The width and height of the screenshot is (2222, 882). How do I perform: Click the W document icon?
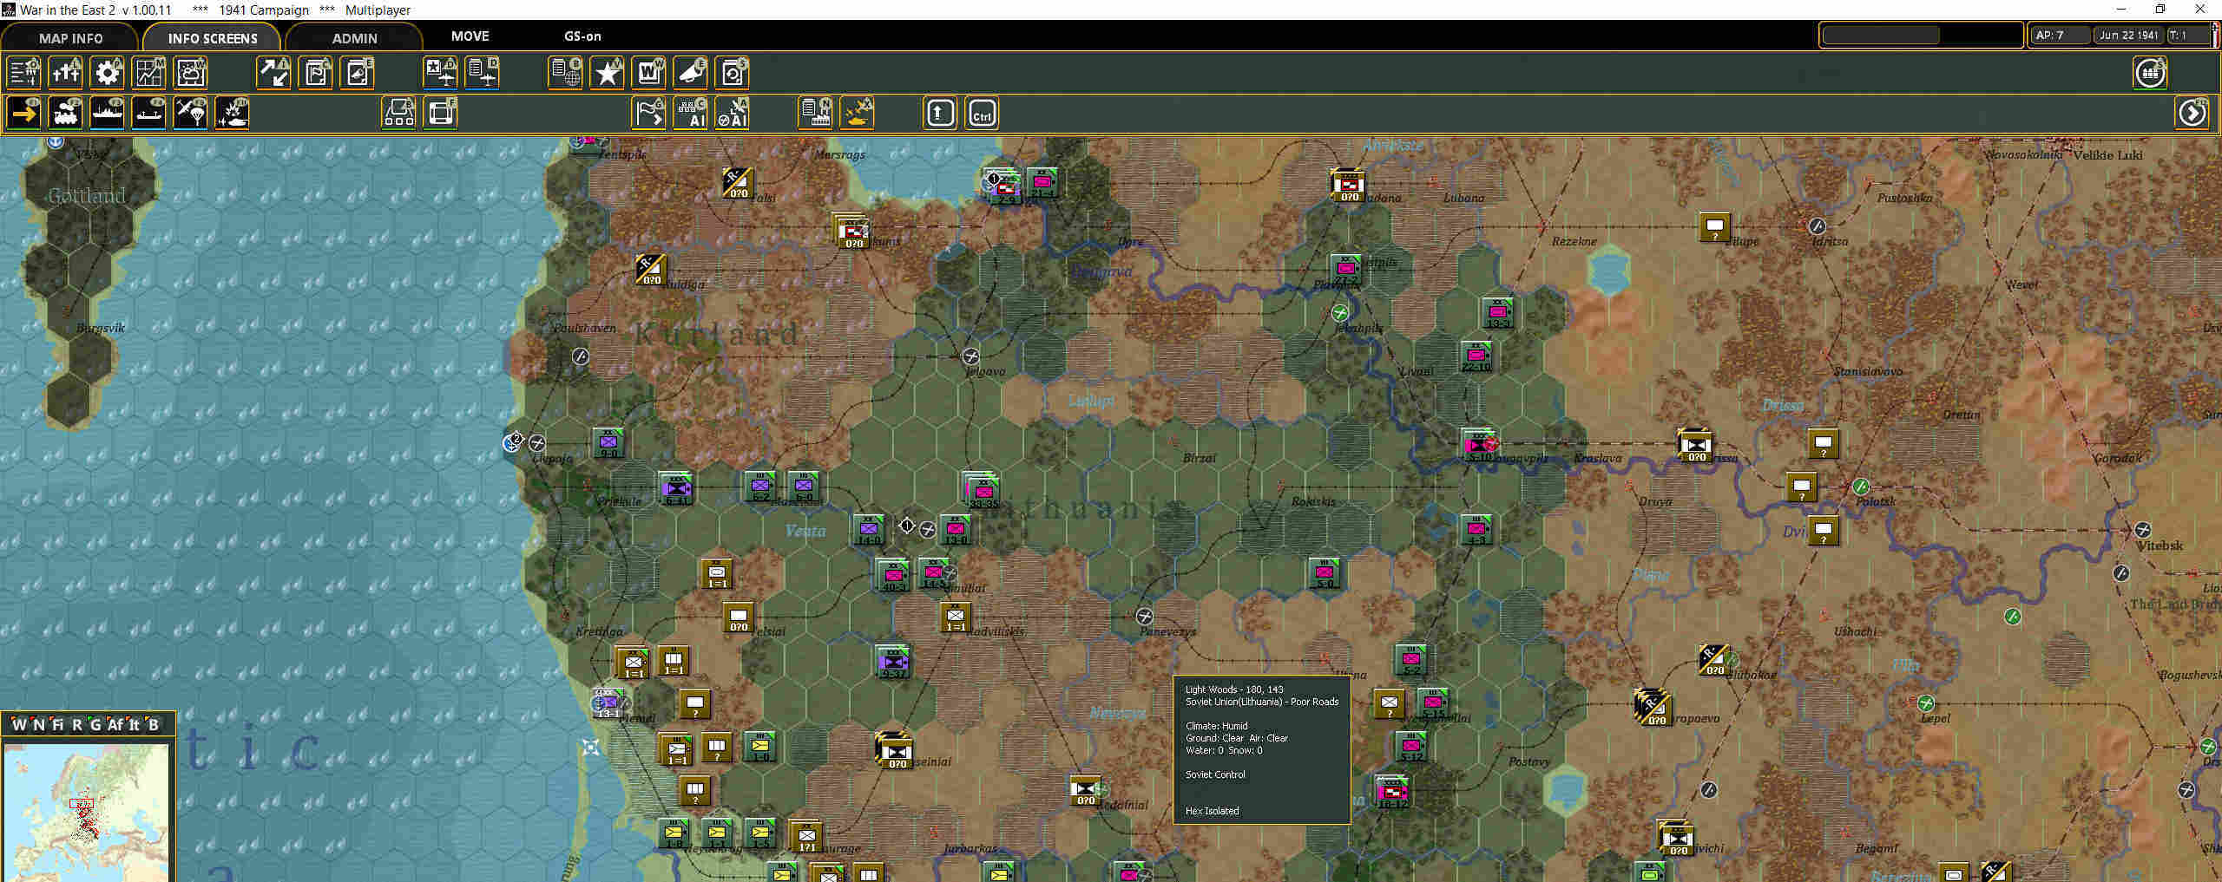point(649,73)
